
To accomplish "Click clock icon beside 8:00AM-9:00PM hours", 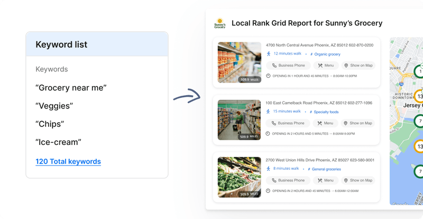I will tap(268, 133).
